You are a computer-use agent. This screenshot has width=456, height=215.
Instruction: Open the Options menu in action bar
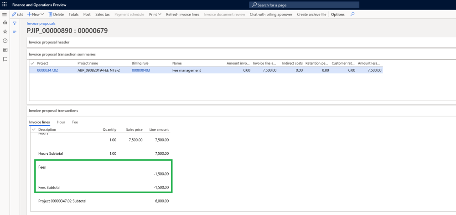pyautogui.click(x=337, y=14)
